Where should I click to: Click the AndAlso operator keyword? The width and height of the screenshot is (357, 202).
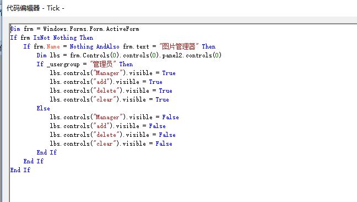point(107,46)
